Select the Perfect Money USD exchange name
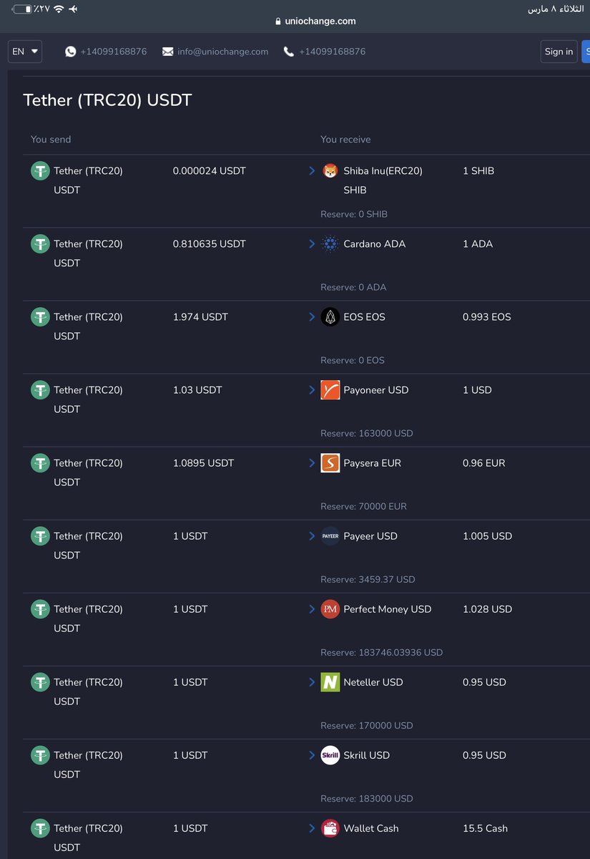 coord(388,609)
